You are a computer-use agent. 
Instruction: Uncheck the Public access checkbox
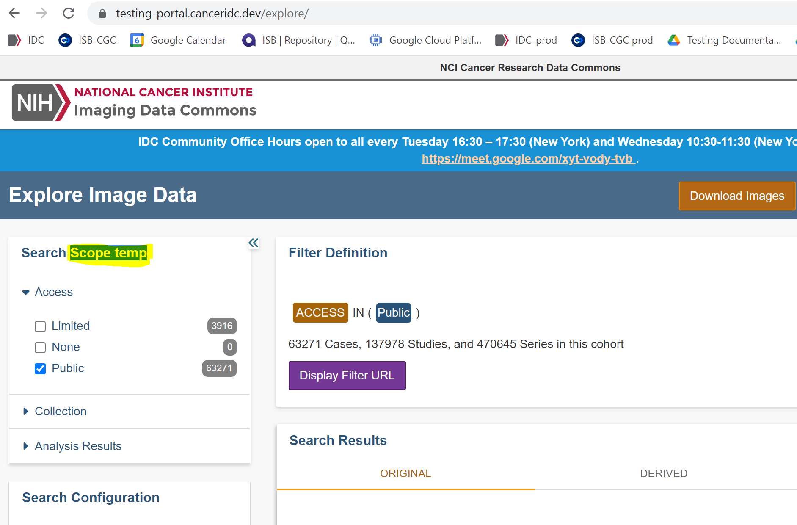point(40,369)
